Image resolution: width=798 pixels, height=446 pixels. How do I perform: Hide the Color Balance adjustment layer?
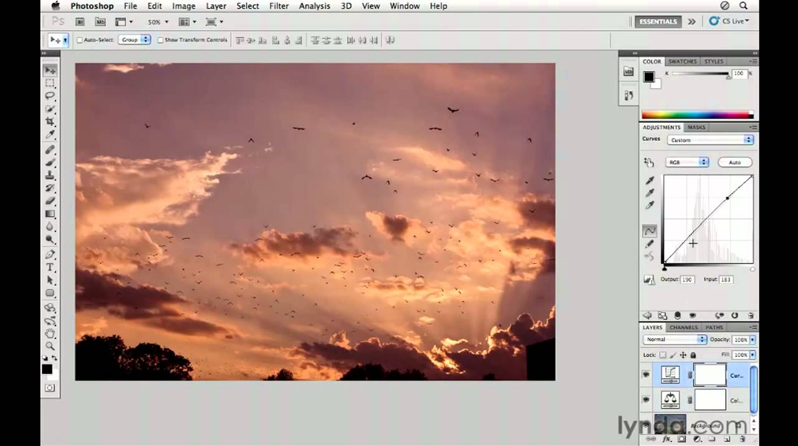point(646,400)
